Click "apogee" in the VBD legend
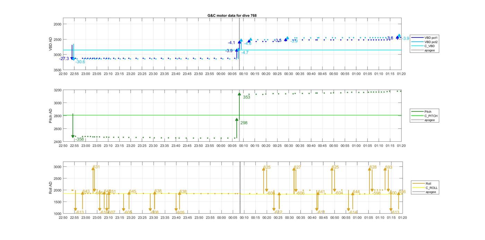The image size is (485, 240). tap(429, 50)
